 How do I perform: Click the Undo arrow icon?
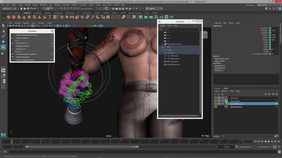(x=32, y=8)
